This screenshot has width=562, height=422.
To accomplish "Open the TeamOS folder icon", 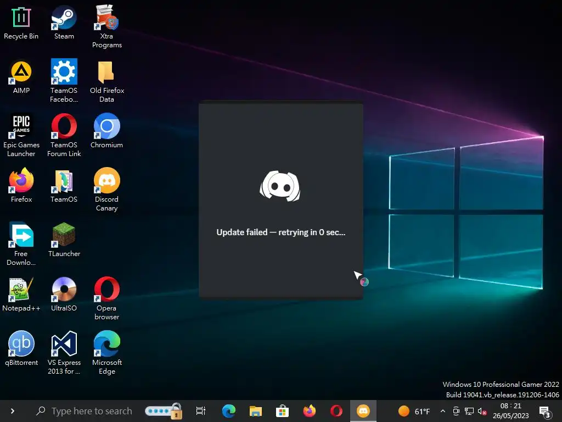I will click(64, 186).
